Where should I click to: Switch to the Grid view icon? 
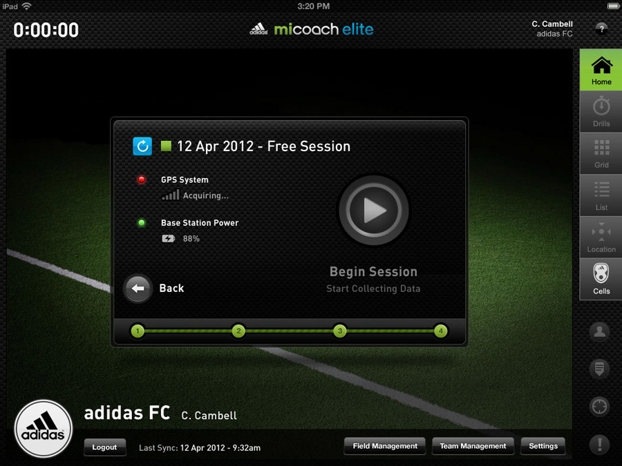point(601,153)
